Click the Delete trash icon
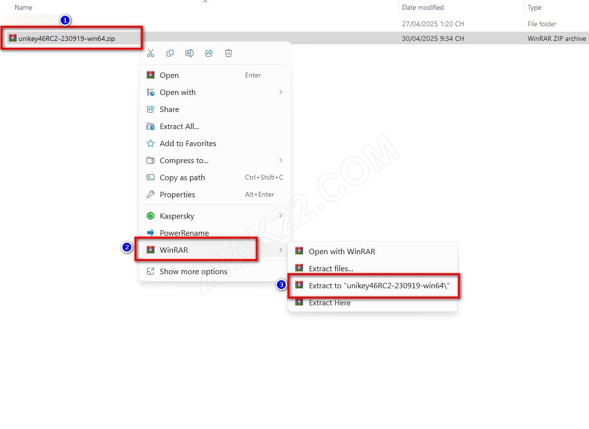The height and width of the screenshot is (429, 589). pyautogui.click(x=228, y=54)
